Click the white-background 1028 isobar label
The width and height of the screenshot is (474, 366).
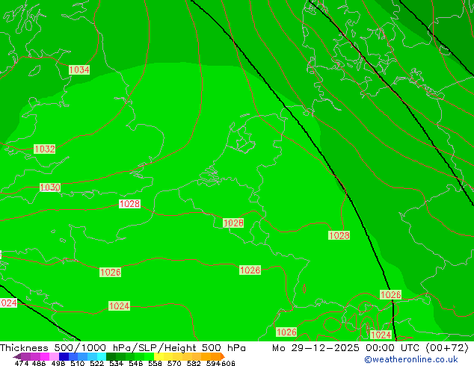pos(129,203)
